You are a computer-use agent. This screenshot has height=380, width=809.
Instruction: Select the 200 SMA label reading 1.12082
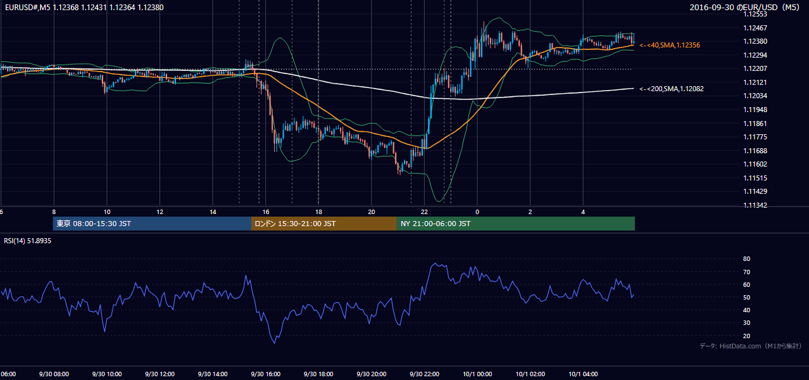tap(672, 89)
